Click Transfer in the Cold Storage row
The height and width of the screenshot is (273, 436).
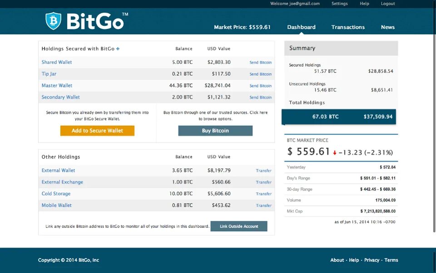pyautogui.click(x=263, y=194)
